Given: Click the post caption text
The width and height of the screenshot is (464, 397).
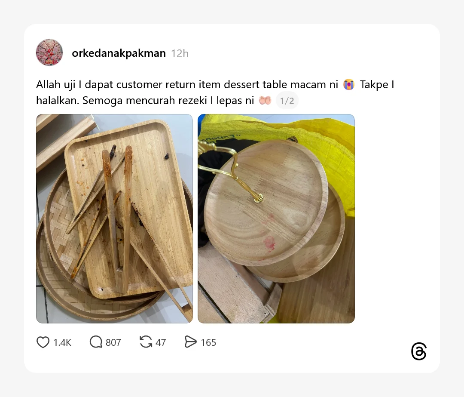Looking at the screenshot, I should (x=215, y=92).
